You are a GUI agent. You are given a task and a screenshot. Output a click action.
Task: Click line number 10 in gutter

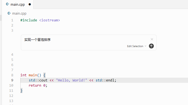point(11,86)
